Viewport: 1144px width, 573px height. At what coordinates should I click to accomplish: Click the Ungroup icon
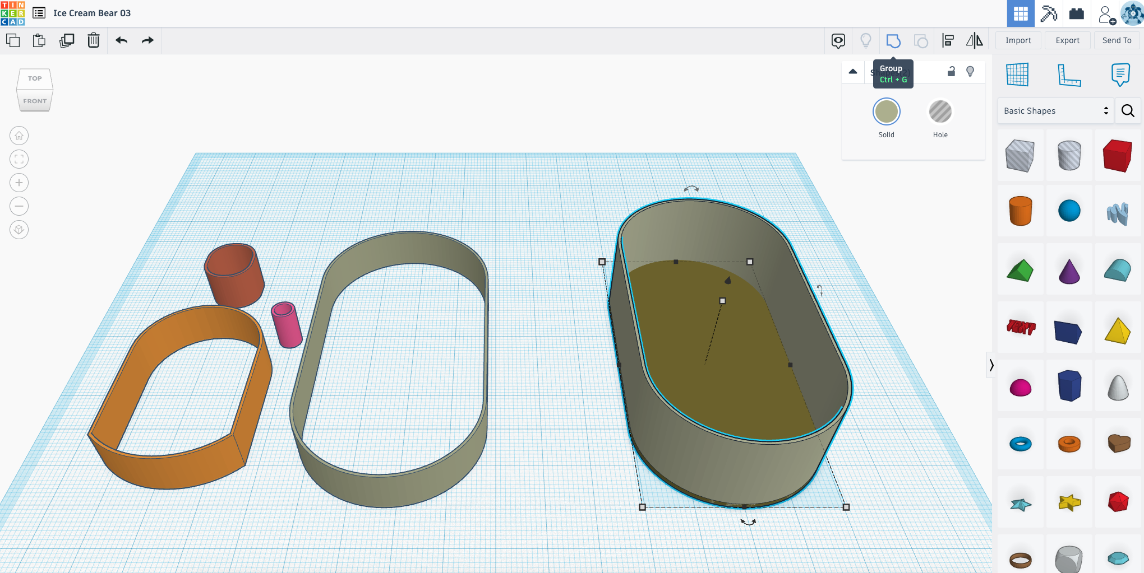[921, 40]
